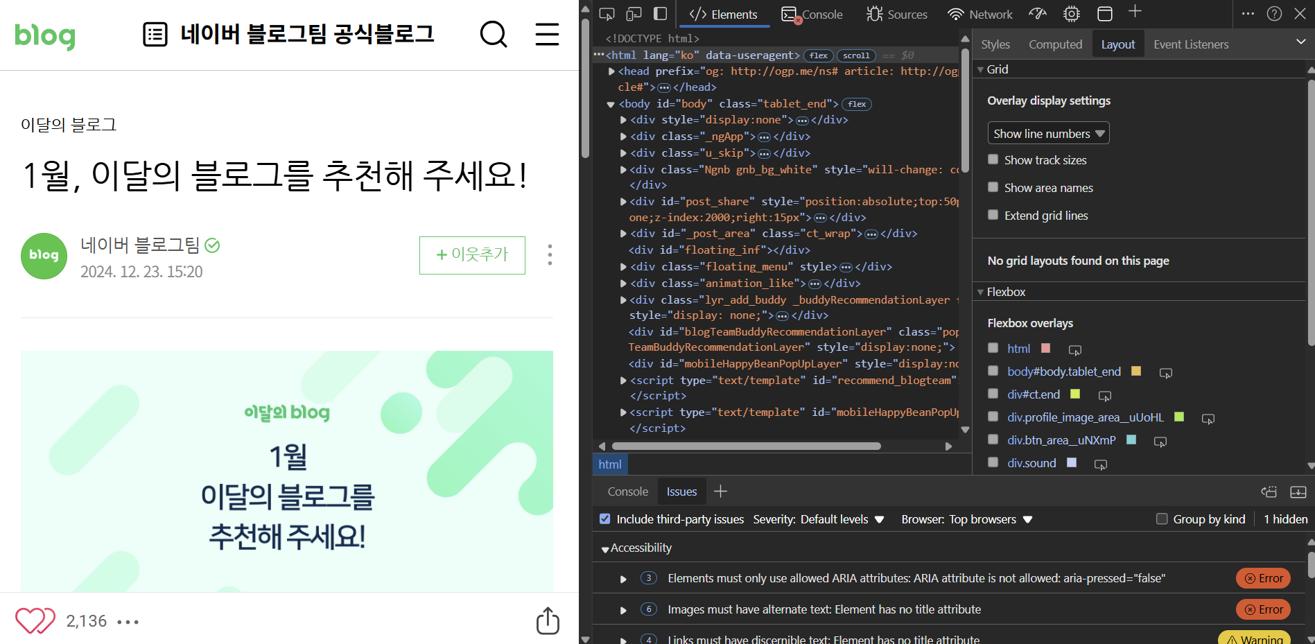Change div.profile_image_area overlay color swatch

coord(1179,417)
